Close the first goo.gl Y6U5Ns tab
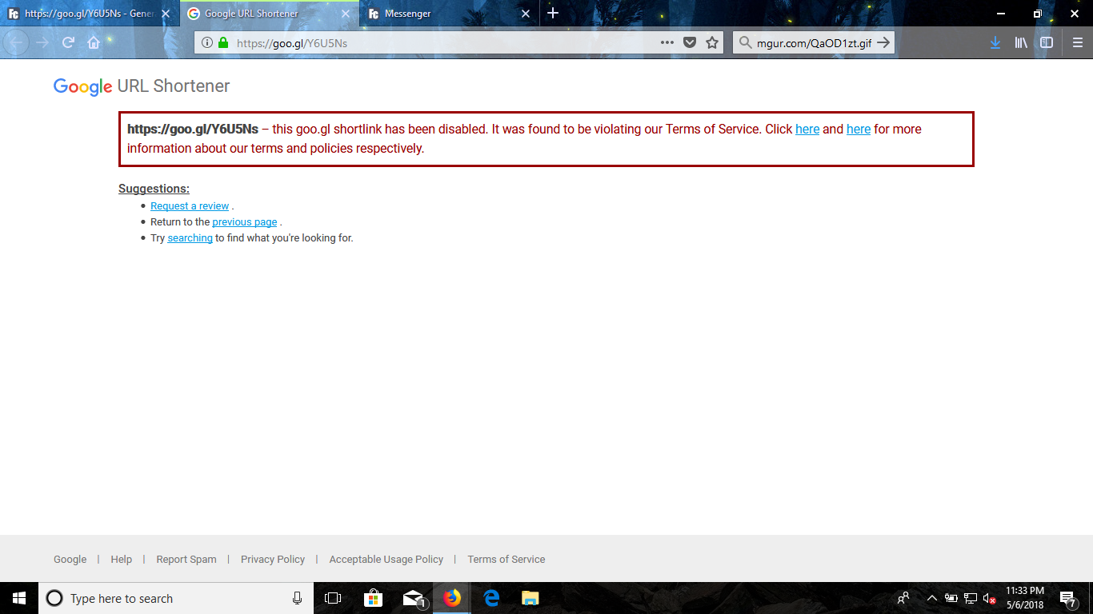The width and height of the screenshot is (1093, 614). pos(166,14)
